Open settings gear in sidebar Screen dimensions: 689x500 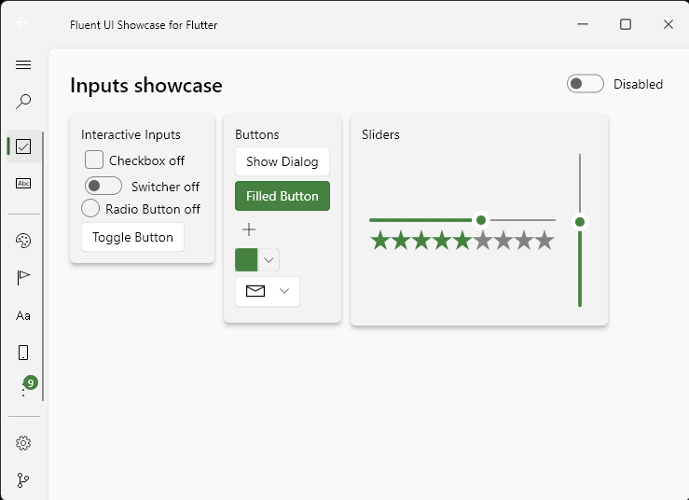(x=23, y=443)
